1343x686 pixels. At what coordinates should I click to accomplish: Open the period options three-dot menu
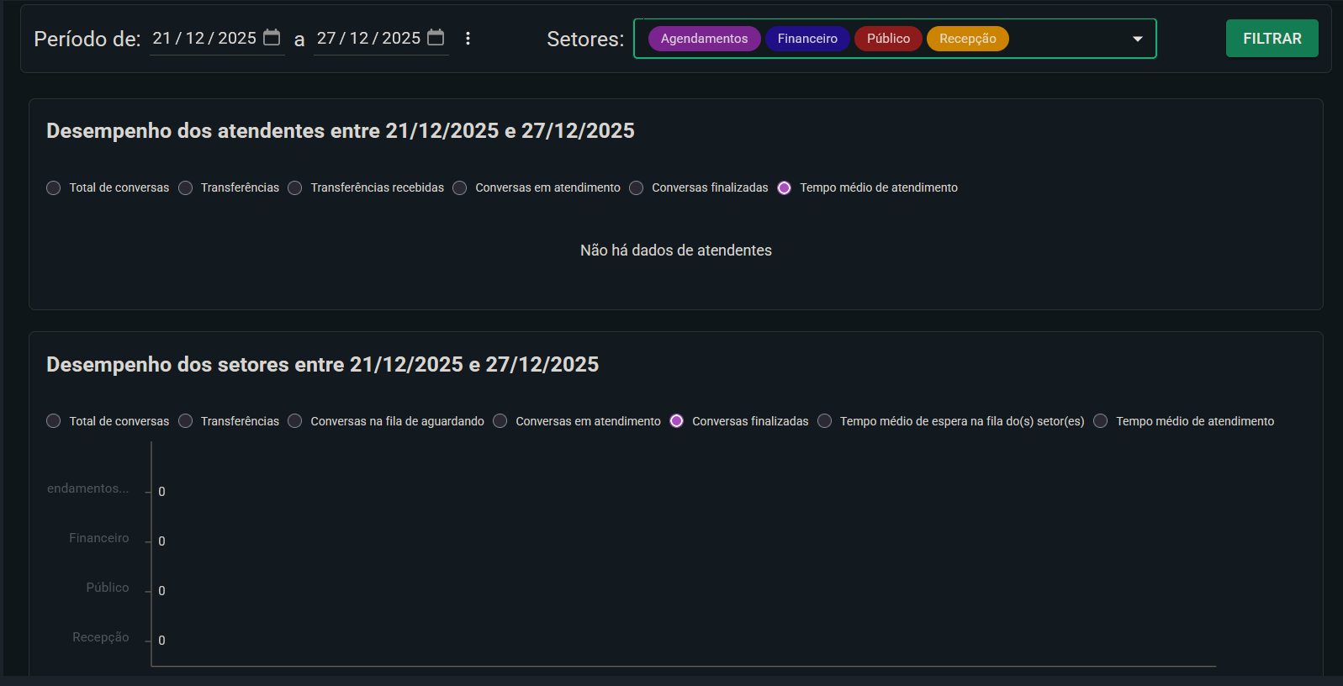coord(468,39)
